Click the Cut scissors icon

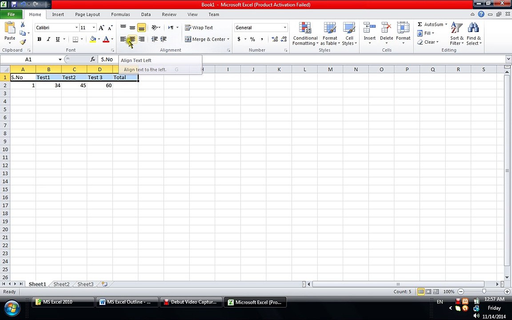click(x=23, y=24)
